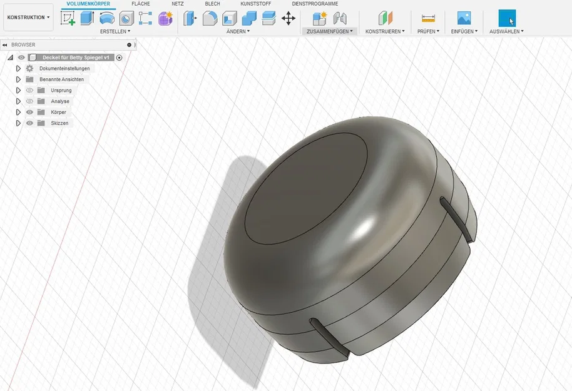Select the Combine tool
The height and width of the screenshot is (391, 572).
click(x=249, y=18)
